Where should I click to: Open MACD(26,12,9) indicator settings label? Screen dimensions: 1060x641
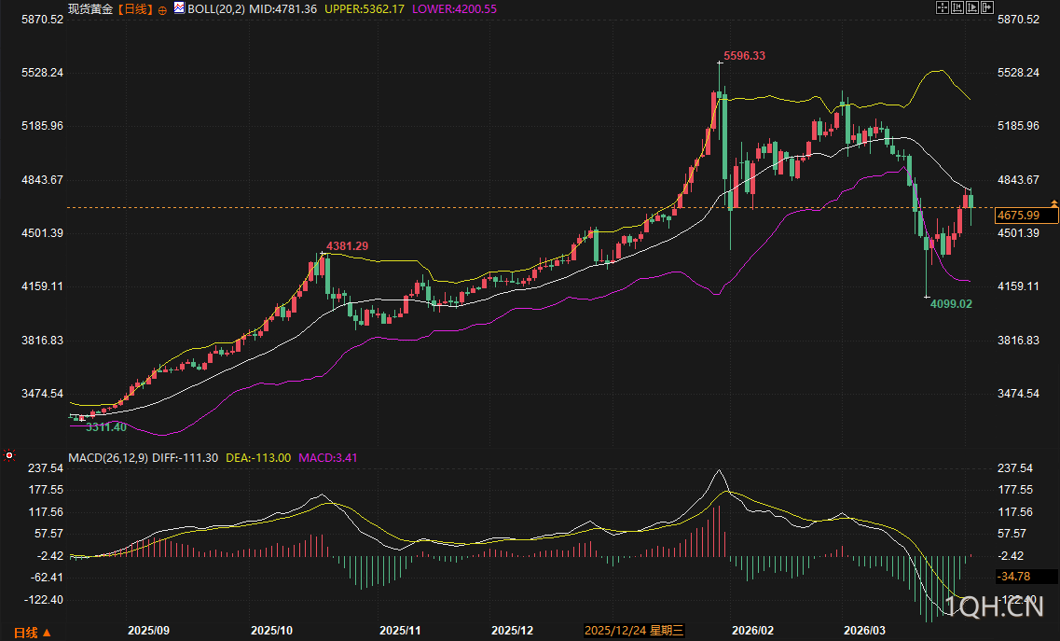pos(108,458)
